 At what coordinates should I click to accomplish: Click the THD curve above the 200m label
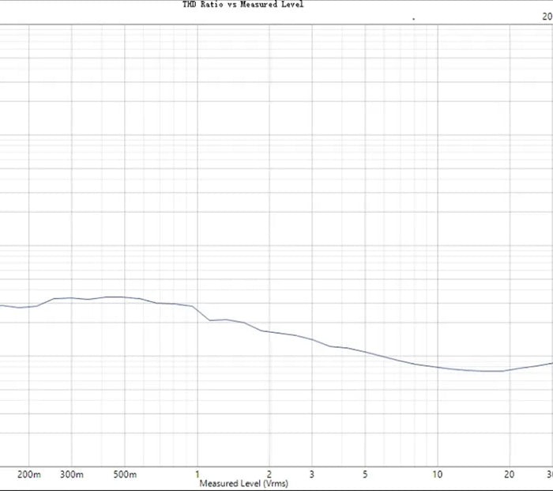pyautogui.click(x=29, y=306)
